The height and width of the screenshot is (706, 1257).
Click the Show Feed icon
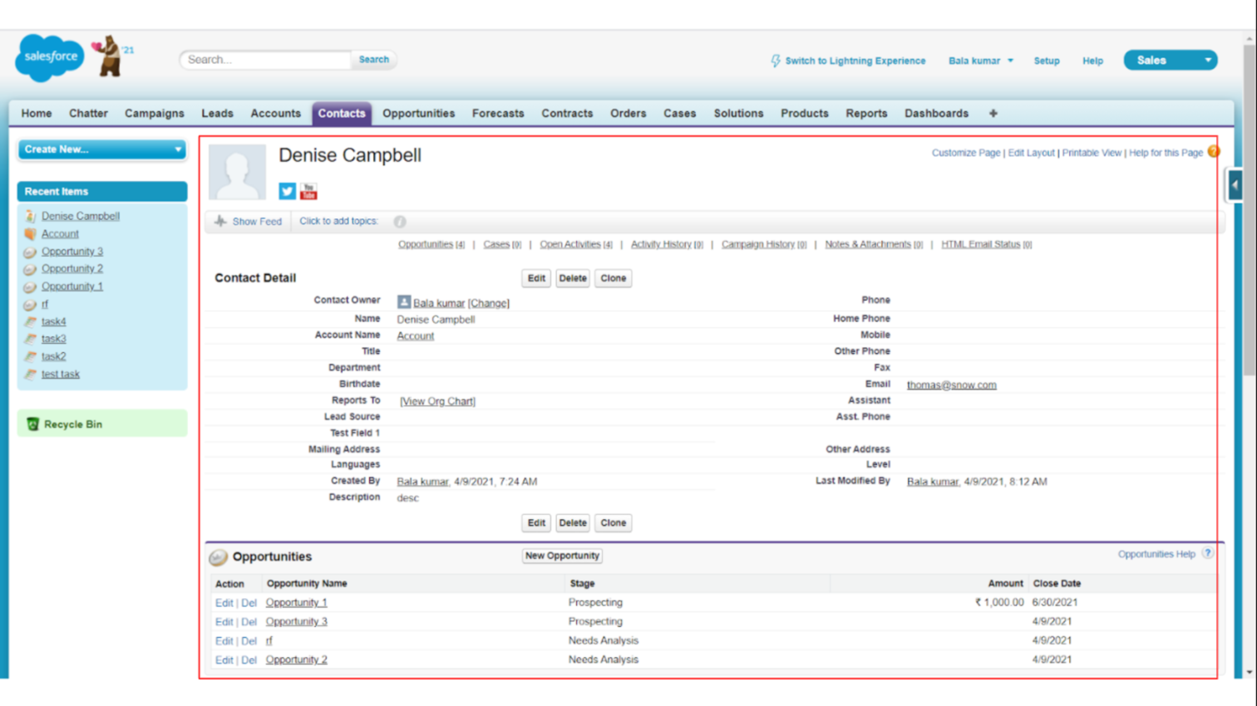click(220, 222)
